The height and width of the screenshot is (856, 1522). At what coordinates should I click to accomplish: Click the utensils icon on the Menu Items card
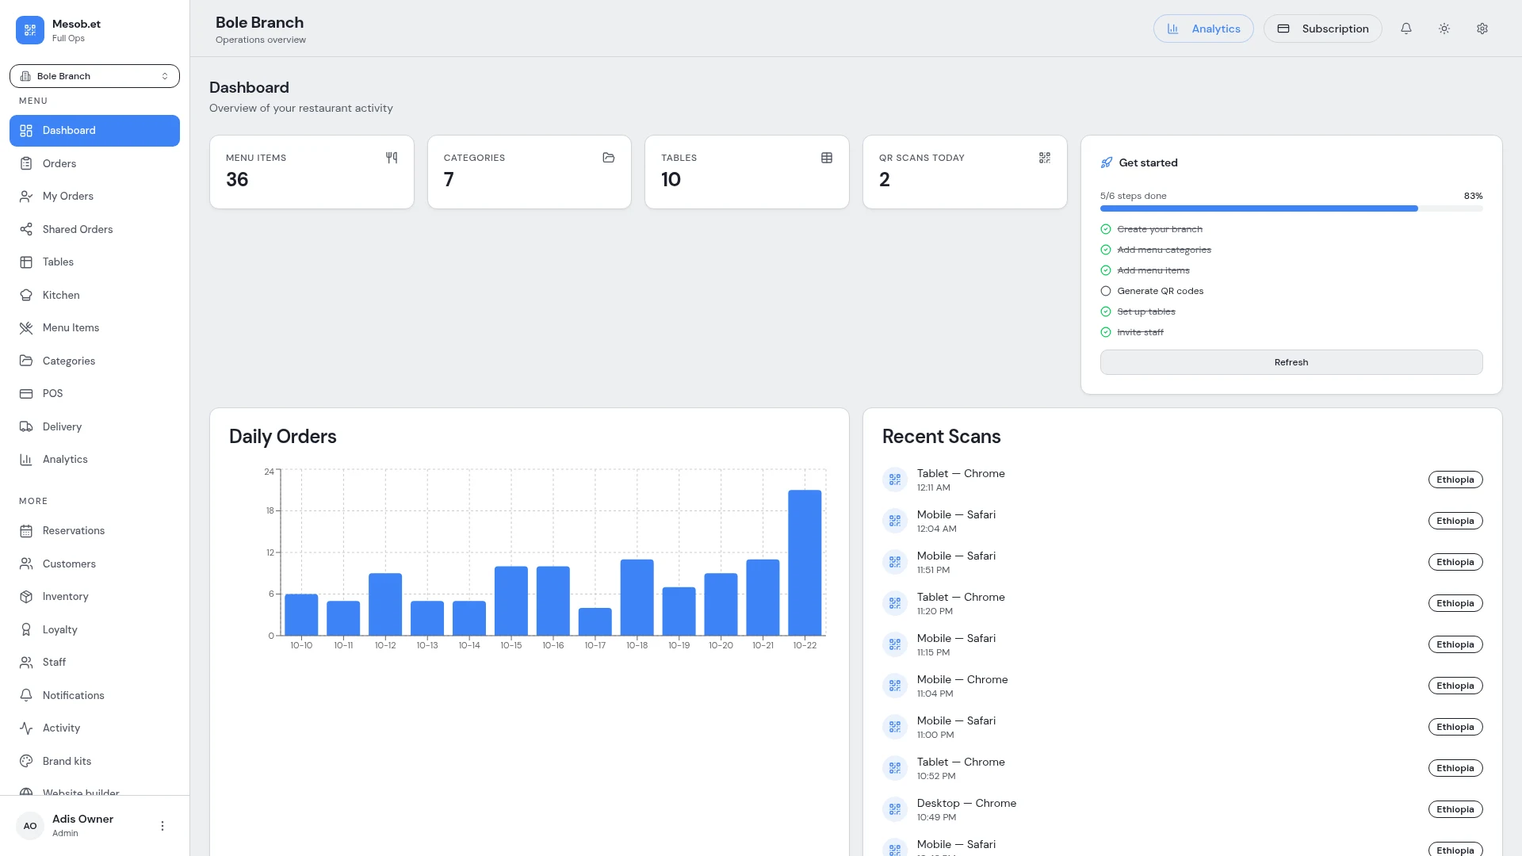pos(391,158)
